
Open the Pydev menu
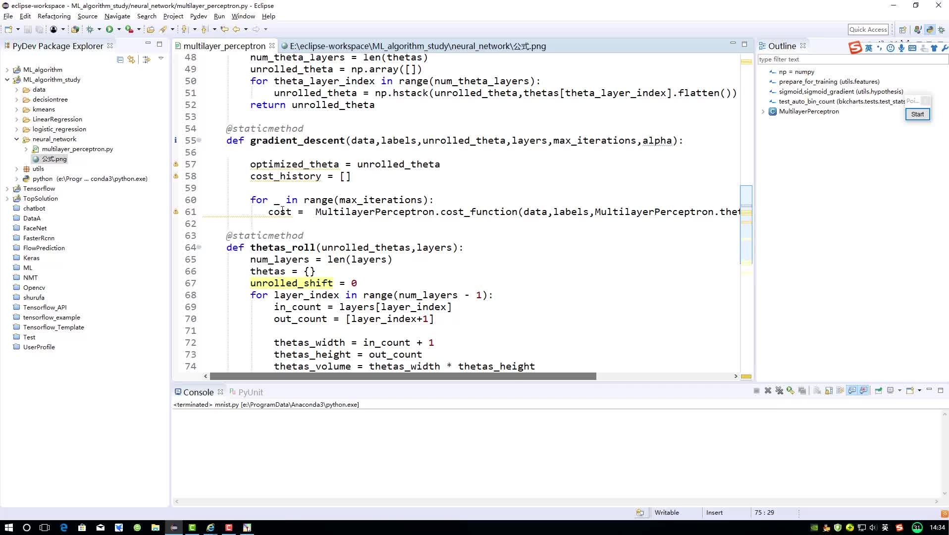199,16
